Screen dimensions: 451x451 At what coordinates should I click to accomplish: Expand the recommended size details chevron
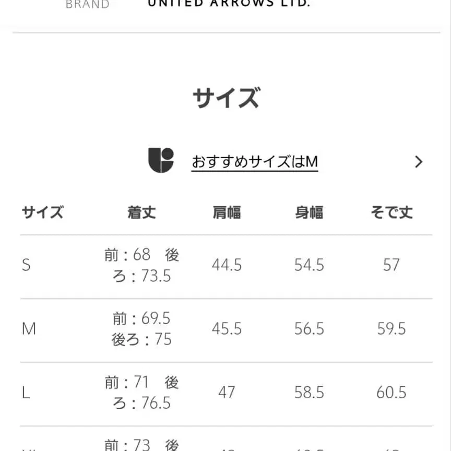point(418,162)
